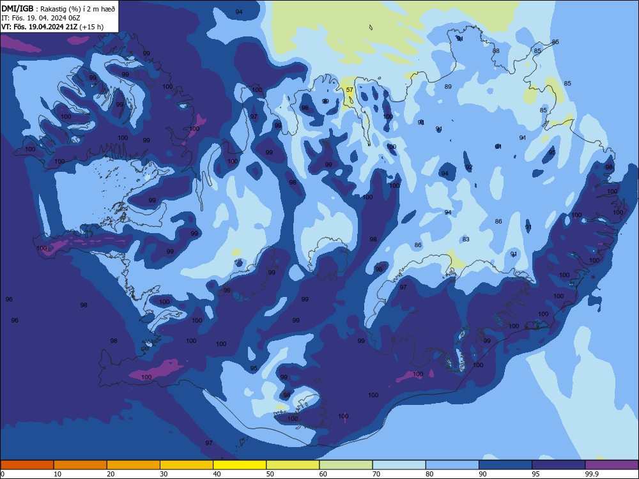Click the dark blue 90–95 legend swatch
639x479 pixels.
[x=505, y=465]
